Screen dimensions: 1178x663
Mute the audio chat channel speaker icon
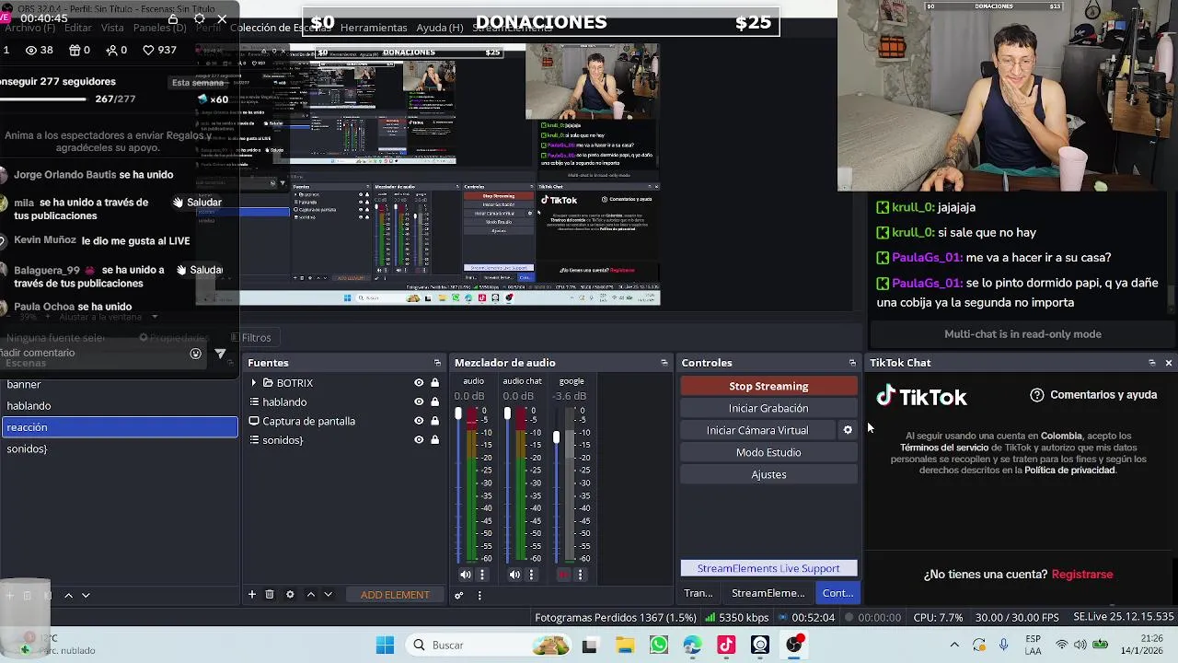[514, 575]
